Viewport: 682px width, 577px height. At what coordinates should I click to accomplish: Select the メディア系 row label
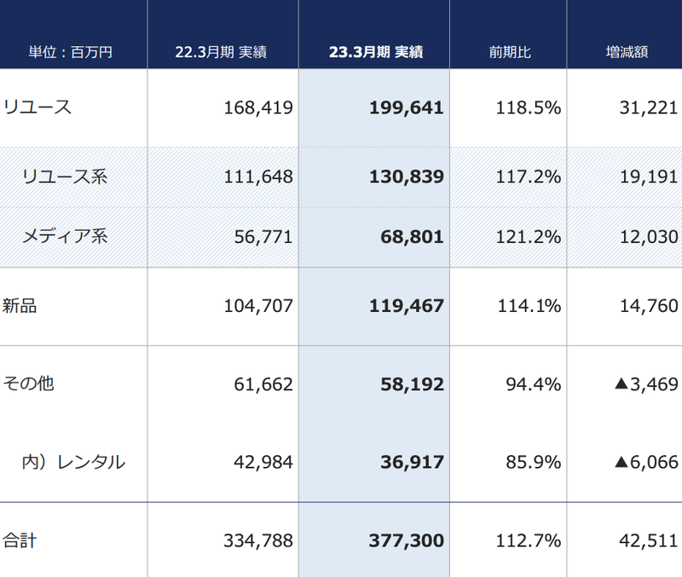[65, 236]
